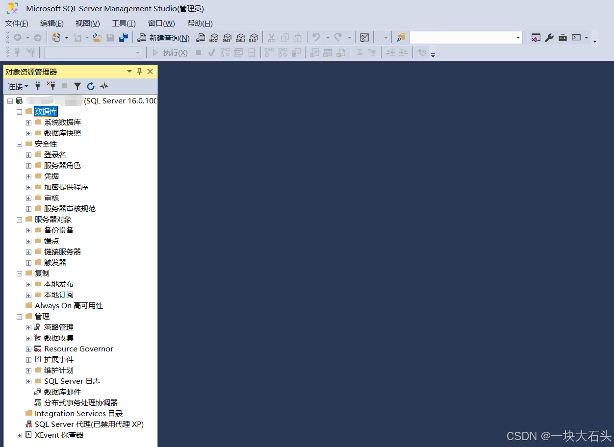Select the 数据库快照 tree item

pyautogui.click(x=63, y=133)
